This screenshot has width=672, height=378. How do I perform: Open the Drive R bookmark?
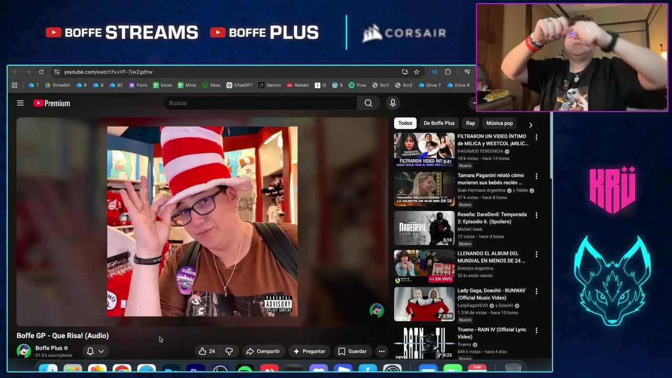(458, 85)
